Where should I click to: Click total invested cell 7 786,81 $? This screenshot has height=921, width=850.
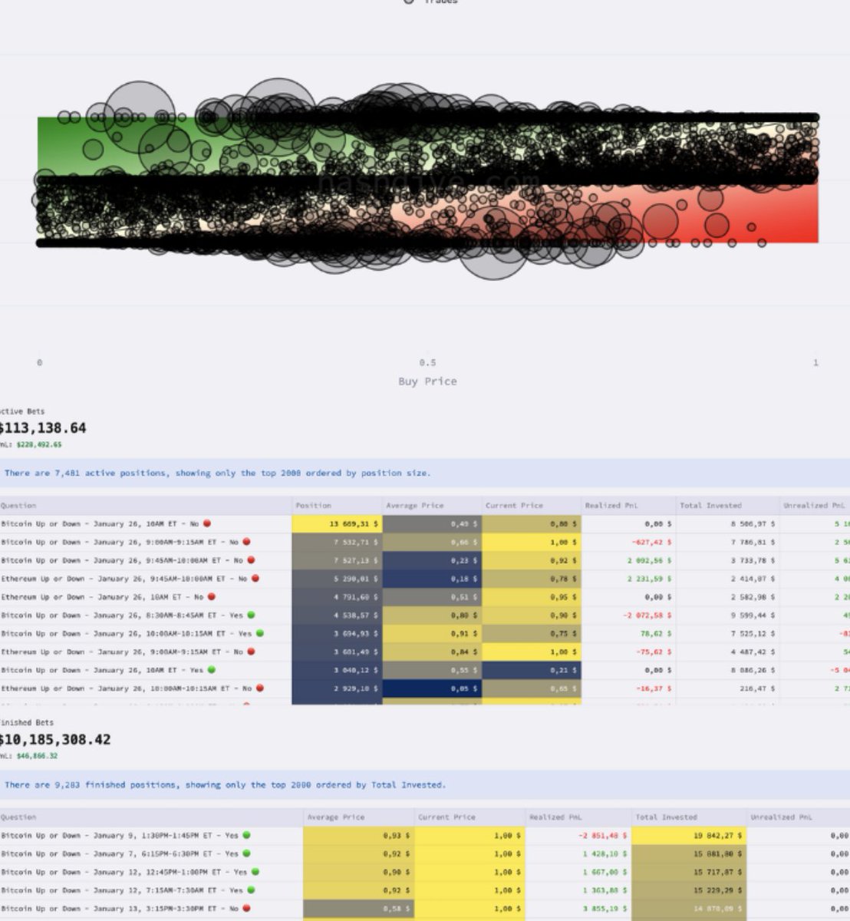tap(727, 543)
